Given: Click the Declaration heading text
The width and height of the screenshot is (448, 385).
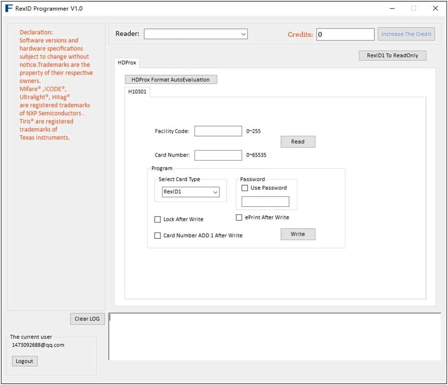Looking at the screenshot, I should (x=36, y=32).
